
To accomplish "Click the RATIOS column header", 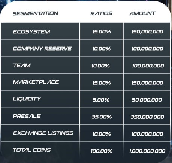I will [x=101, y=13].
